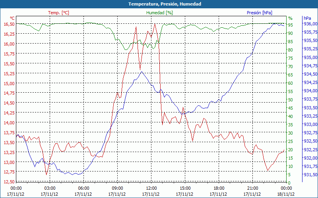Viewport: 318px width, 198px height.
Task: Click the temperature axis value 12,75
Action: 9,172
